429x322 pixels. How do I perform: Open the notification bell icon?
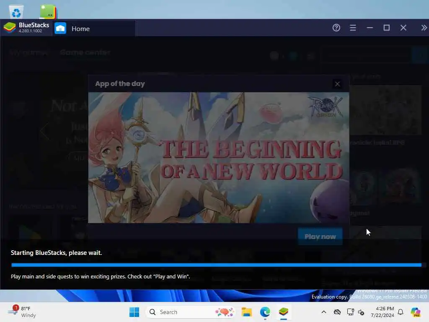pos(401,312)
